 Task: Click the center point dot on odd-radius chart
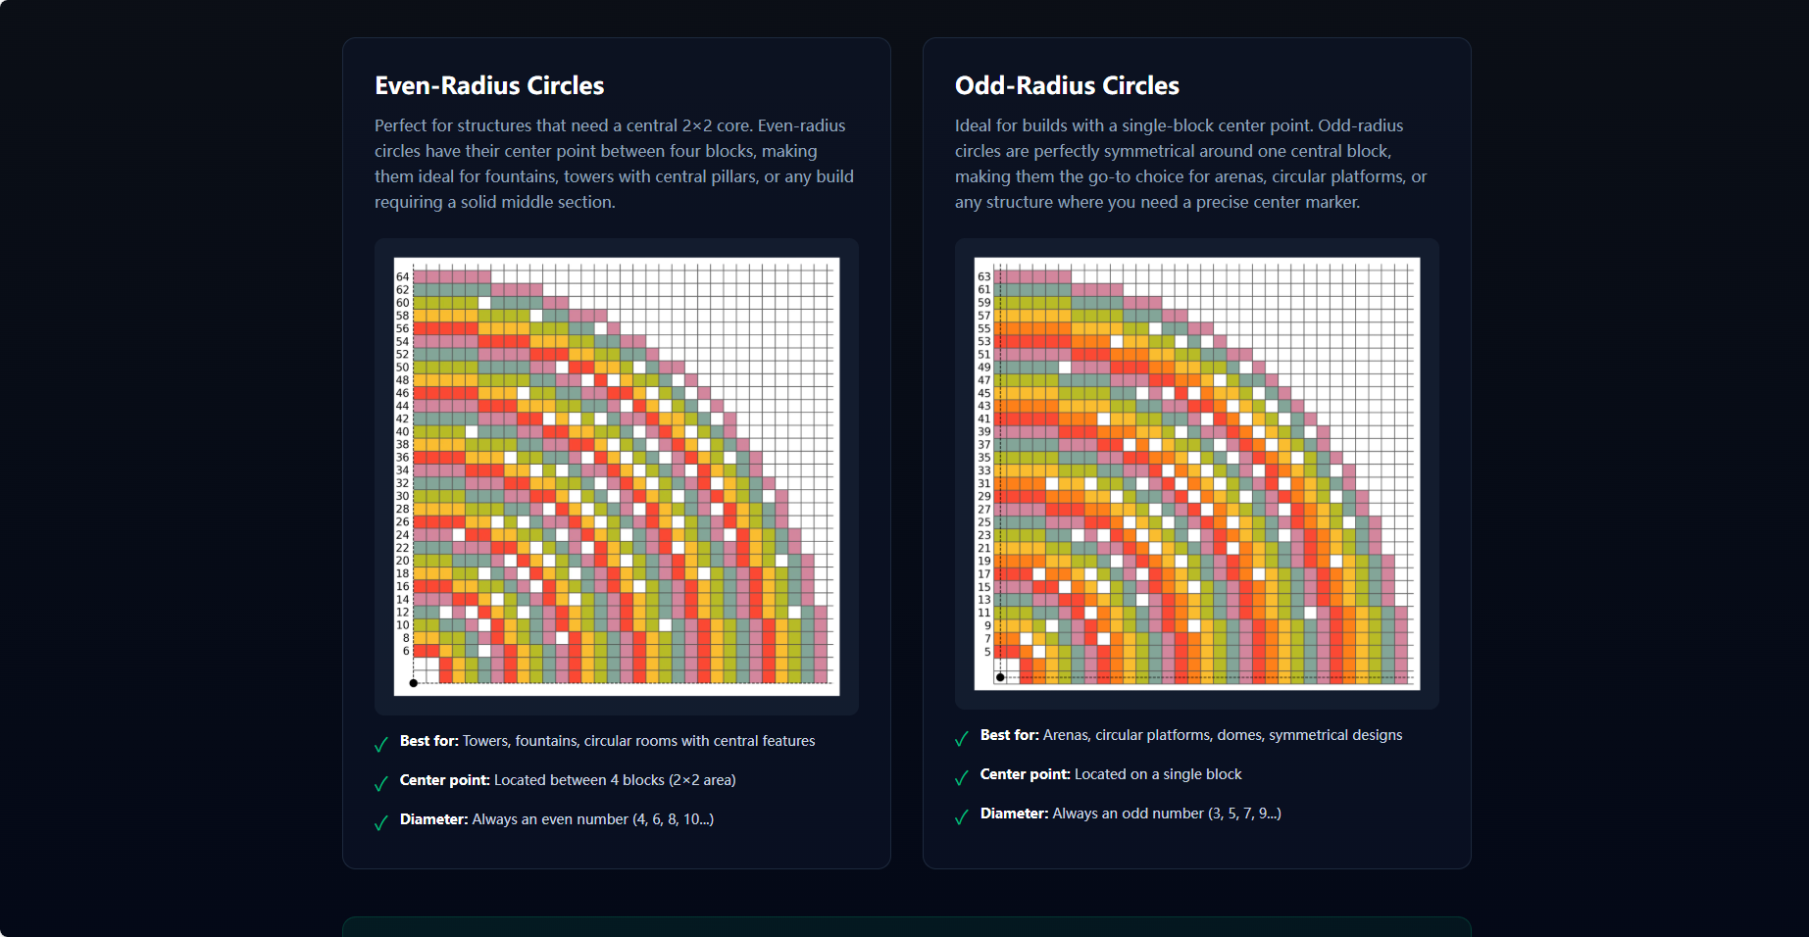999,675
